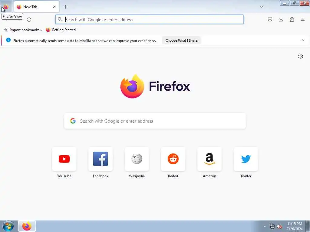Close the New Tab tab

(54, 7)
